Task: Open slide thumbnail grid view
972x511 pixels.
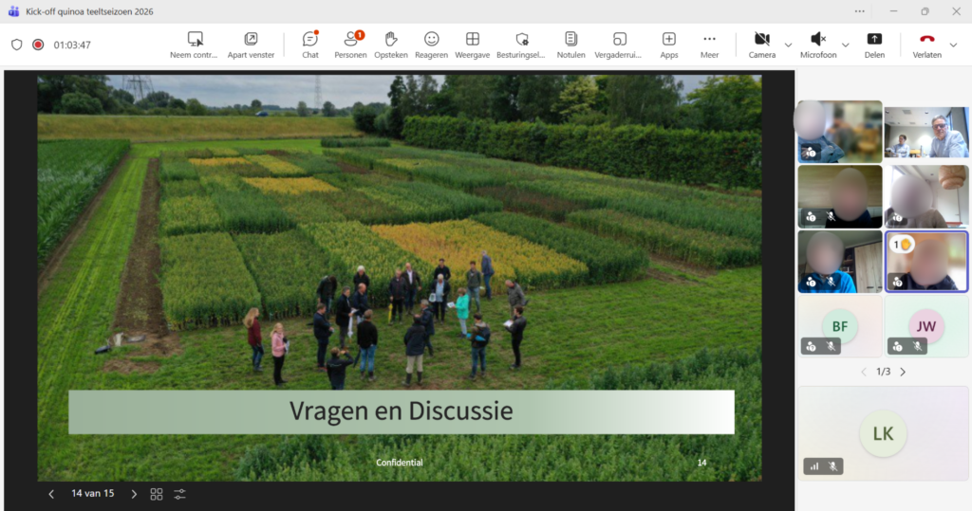Action: click(157, 494)
